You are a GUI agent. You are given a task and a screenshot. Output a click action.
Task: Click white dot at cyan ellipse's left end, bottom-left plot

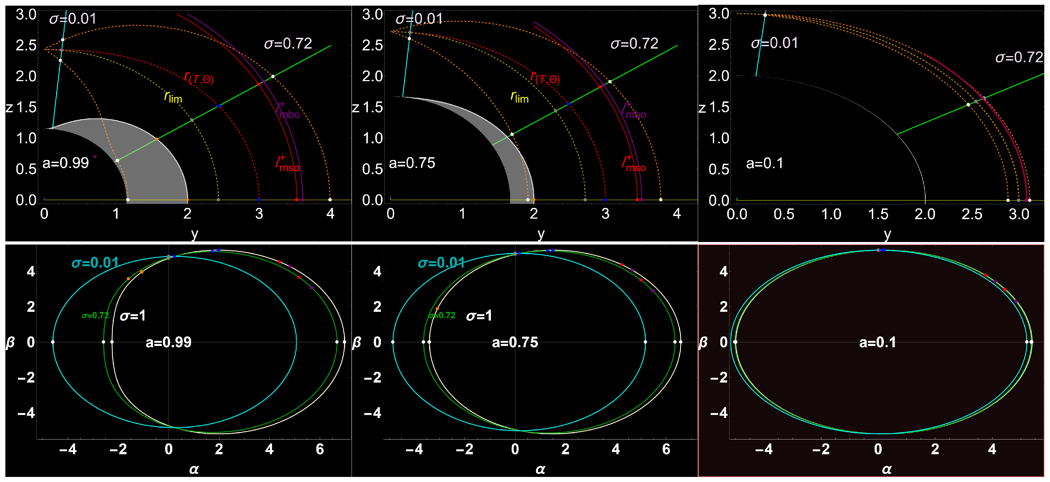tap(53, 342)
